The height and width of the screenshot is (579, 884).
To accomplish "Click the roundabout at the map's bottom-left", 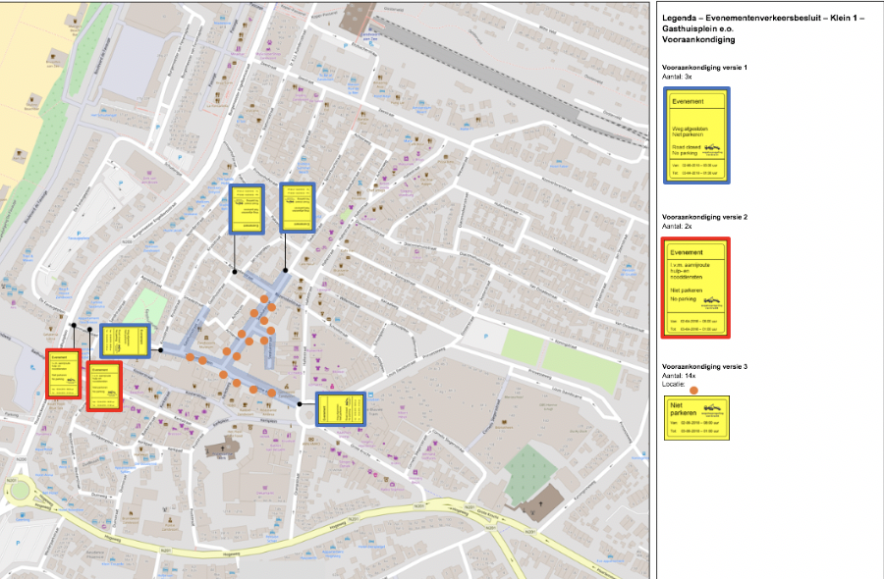I will coord(17,491).
